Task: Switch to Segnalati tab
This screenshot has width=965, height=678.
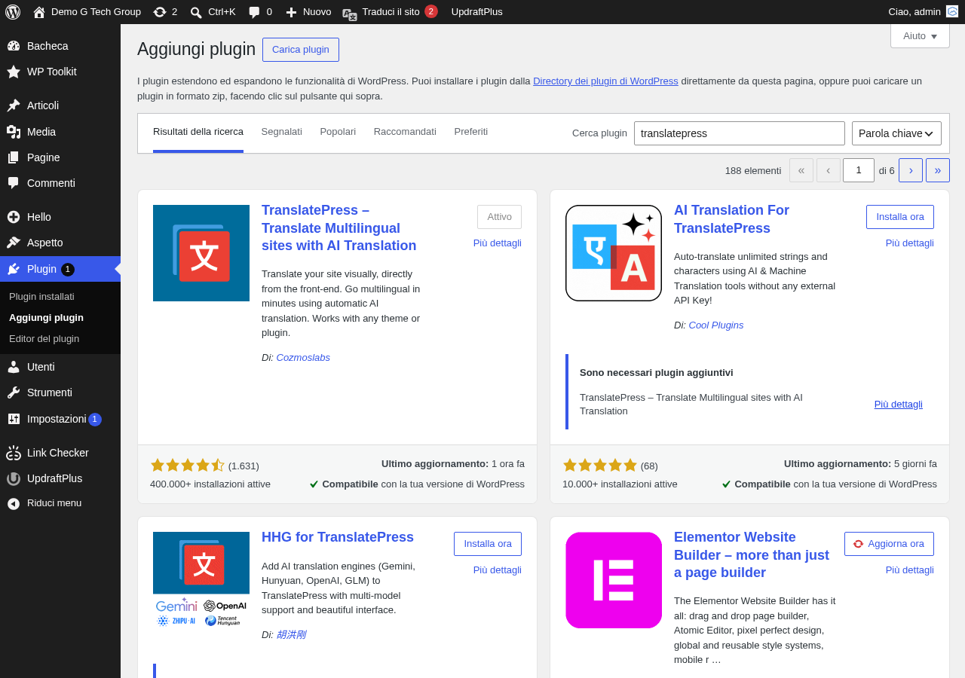Action: pos(281,132)
